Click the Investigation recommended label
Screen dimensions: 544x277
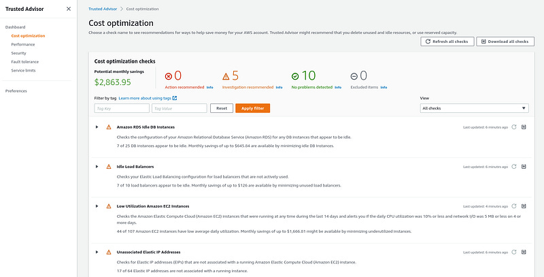pyautogui.click(x=248, y=88)
